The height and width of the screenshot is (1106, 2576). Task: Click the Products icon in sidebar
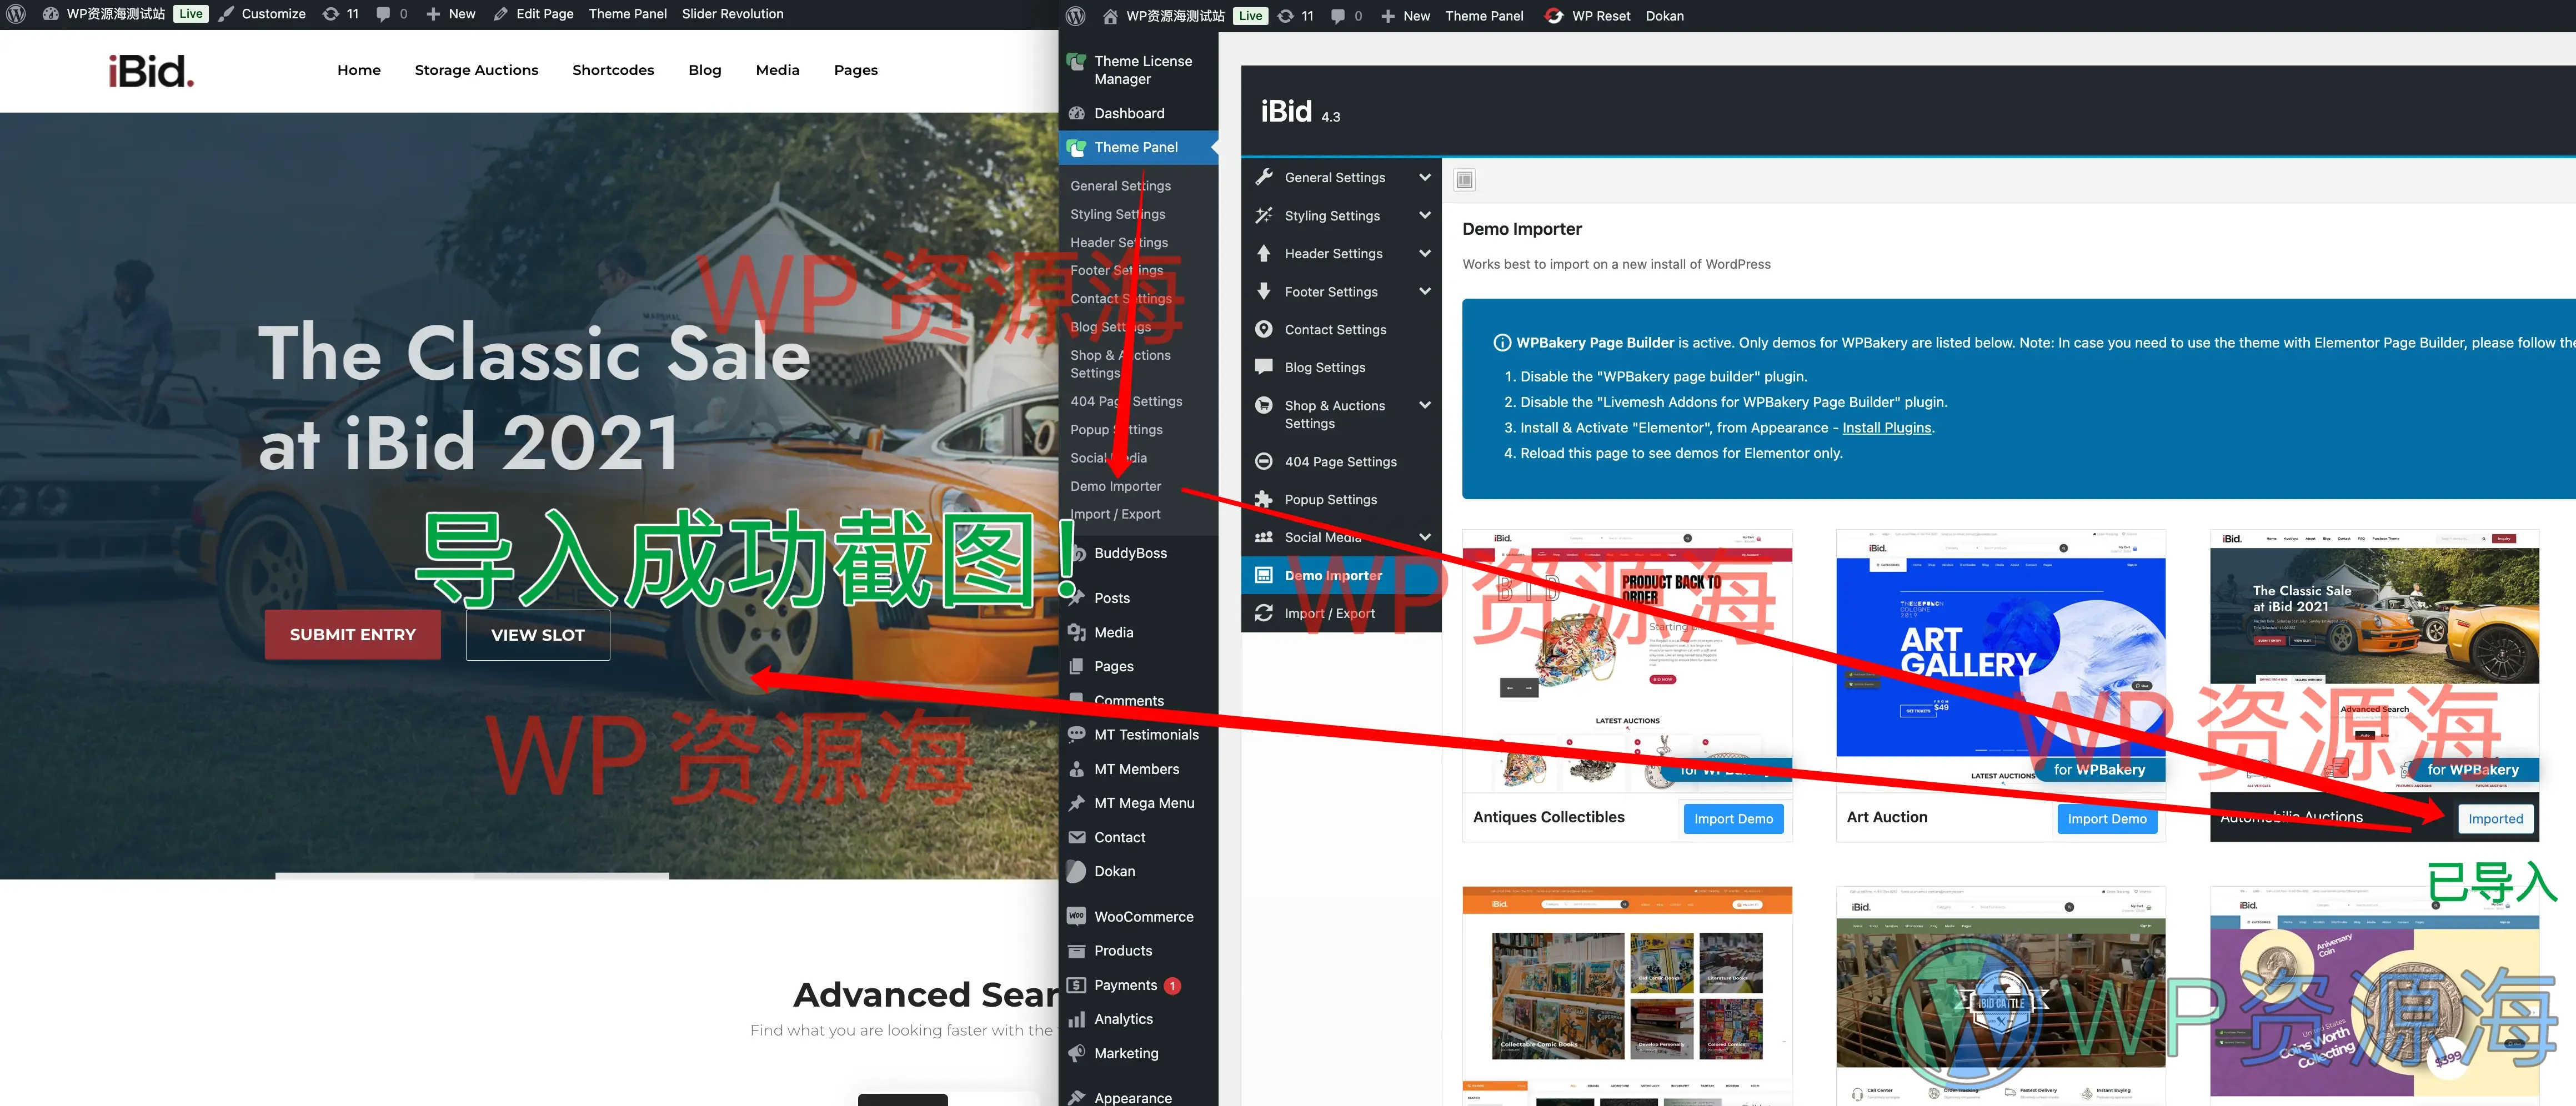[1077, 950]
